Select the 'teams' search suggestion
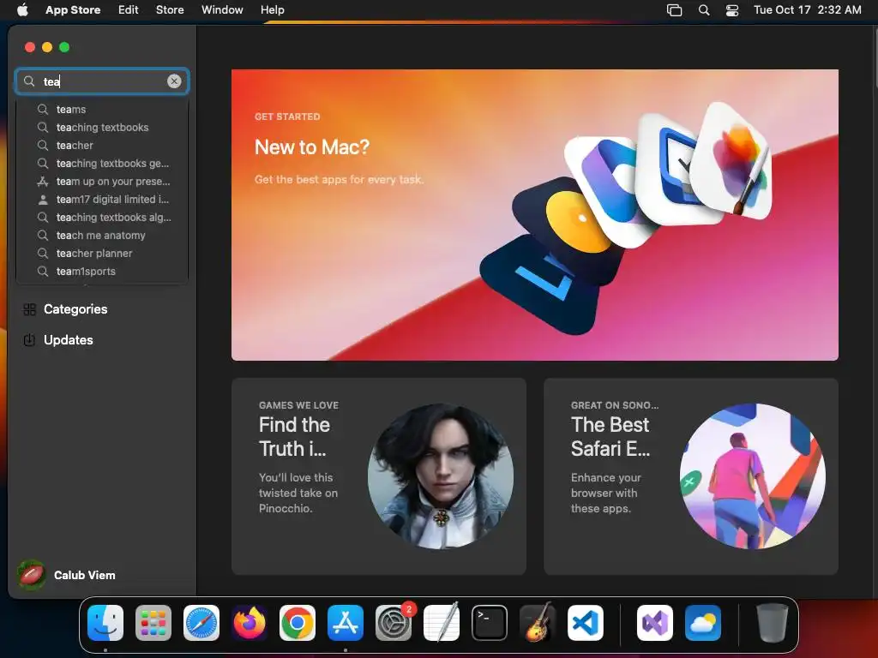The width and height of the screenshot is (878, 658). pyautogui.click(x=103, y=109)
